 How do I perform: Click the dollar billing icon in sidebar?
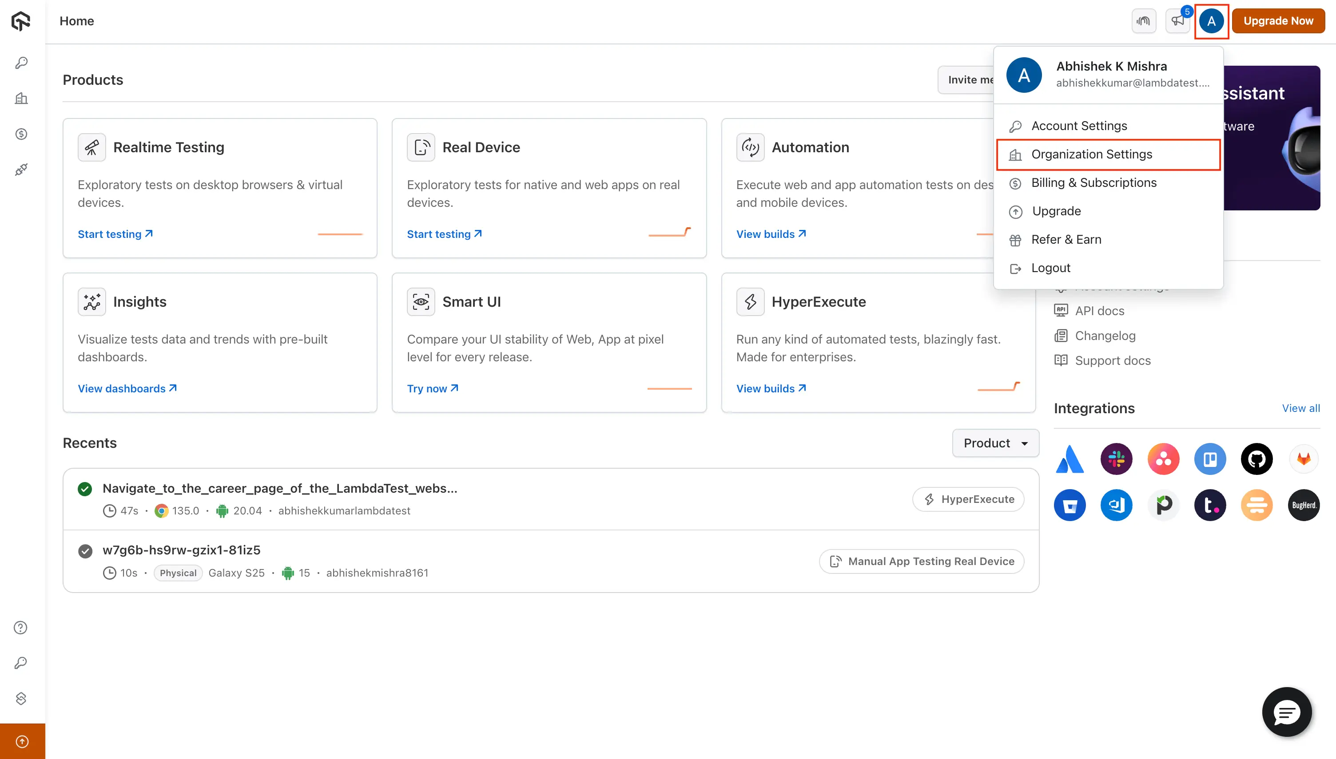coord(21,134)
